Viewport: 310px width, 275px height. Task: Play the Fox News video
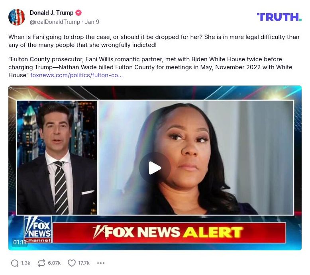click(x=155, y=168)
